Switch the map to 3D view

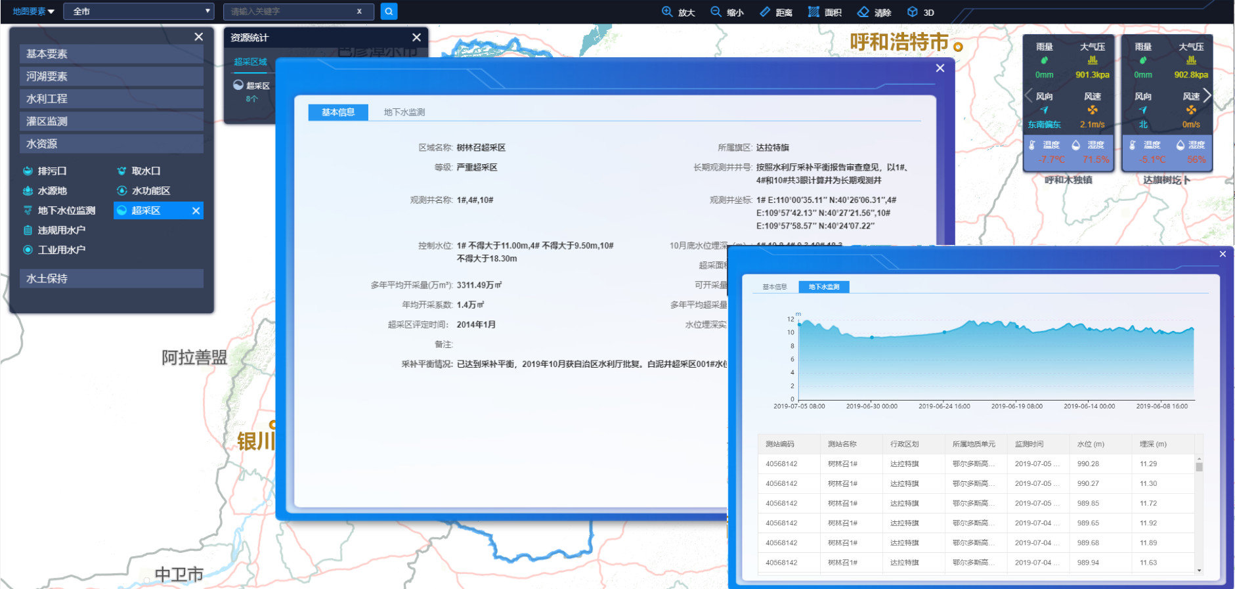[921, 12]
